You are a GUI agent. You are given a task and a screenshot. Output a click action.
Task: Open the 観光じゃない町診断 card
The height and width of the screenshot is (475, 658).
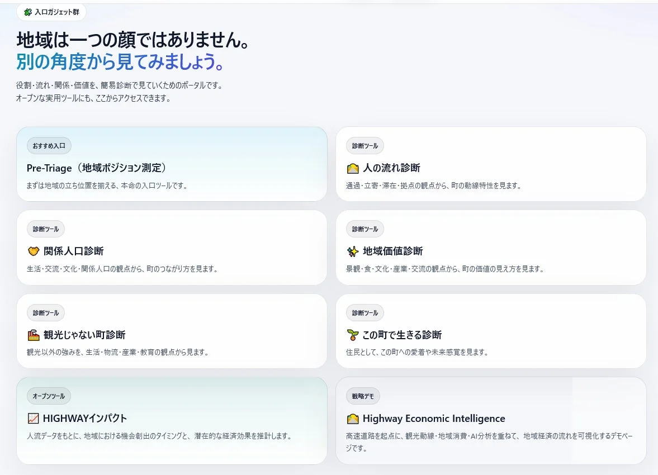(172, 331)
